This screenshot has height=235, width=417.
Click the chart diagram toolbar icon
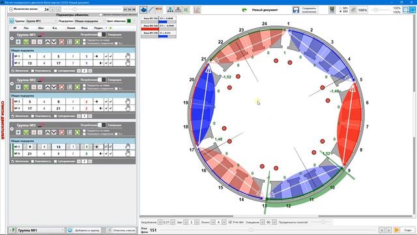point(197,10)
